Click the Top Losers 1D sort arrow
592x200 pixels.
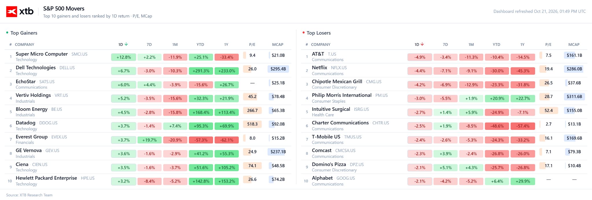tap(422, 44)
